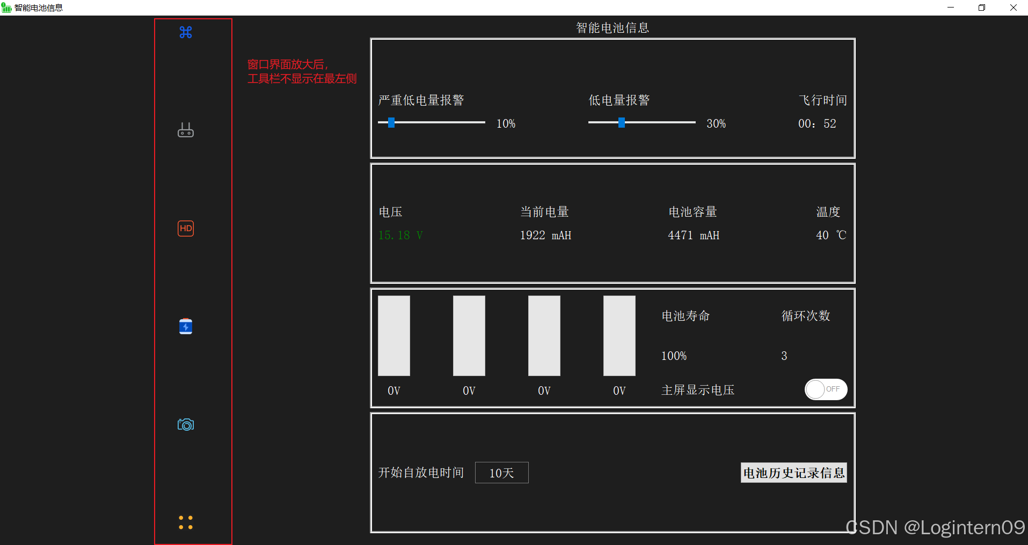Toggle the main screen voltage display switch
Screen dimensions: 1028x545
[826, 389]
